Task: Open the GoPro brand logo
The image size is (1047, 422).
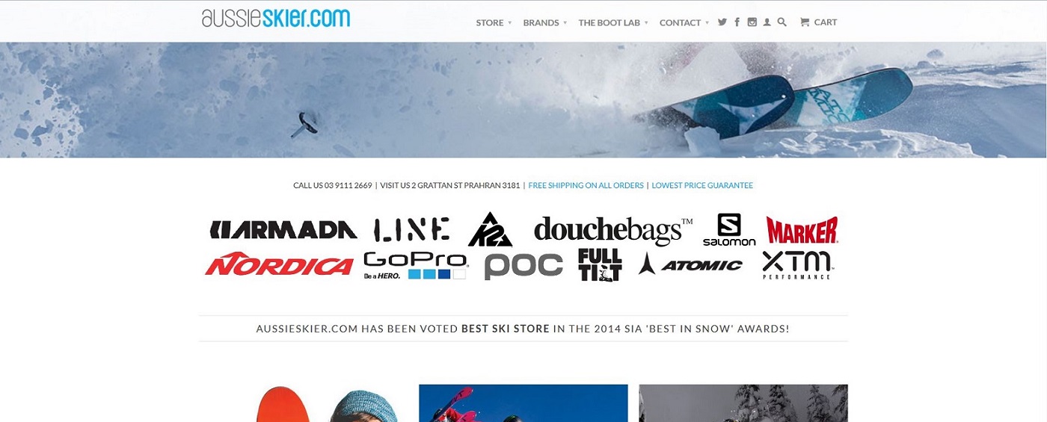Action: pyautogui.click(x=416, y=265)
